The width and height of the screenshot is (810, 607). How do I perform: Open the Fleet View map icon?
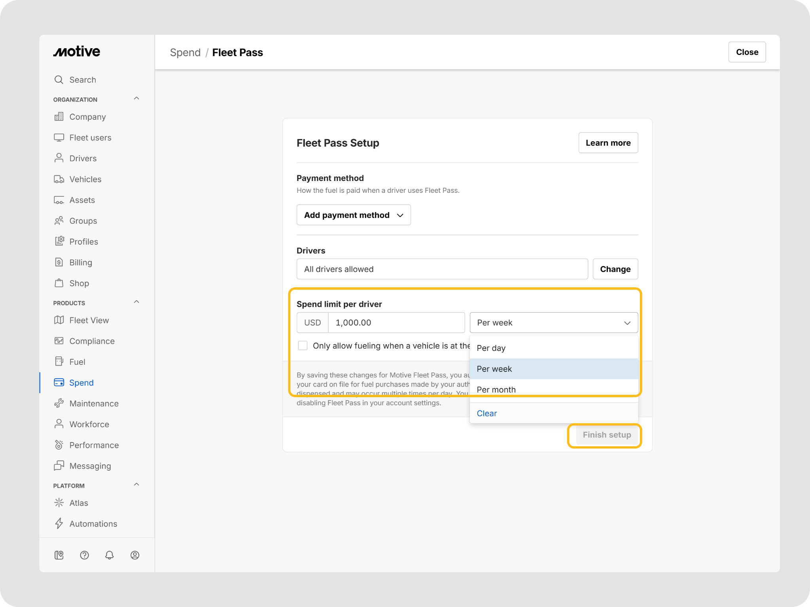tap(59, 320)
